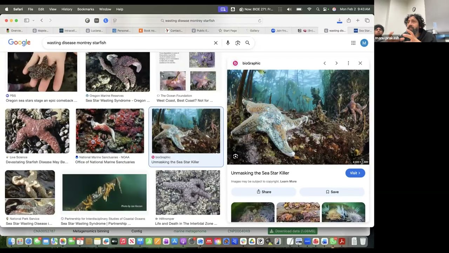Submit search with magnifying glass icon

point(248,43)
